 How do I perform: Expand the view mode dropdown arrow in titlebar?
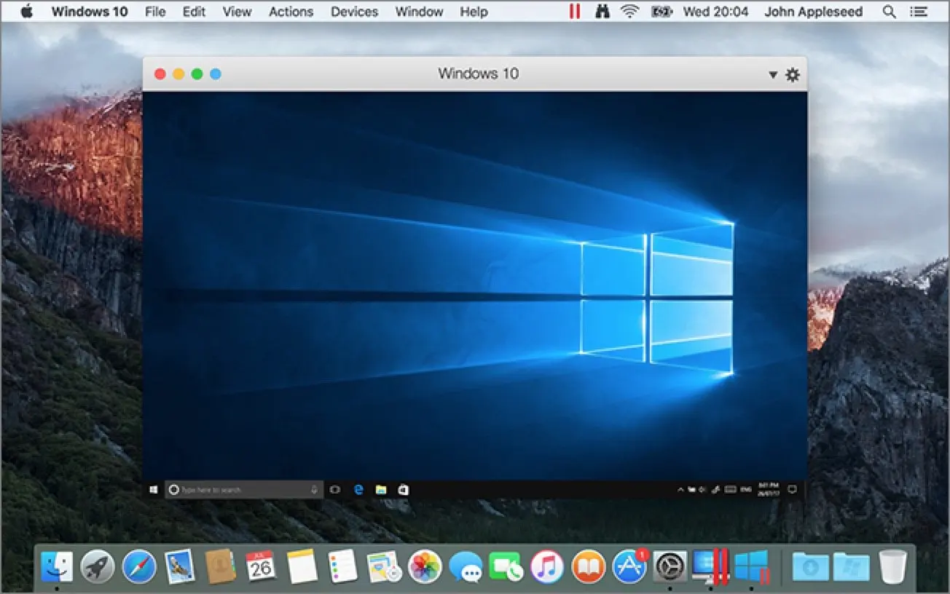click(773, 74)
